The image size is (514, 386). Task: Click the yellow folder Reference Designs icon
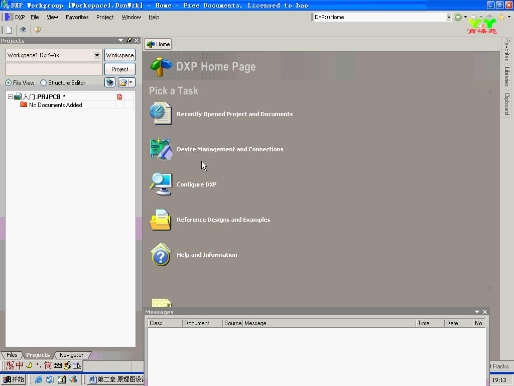tap(161, 219)
